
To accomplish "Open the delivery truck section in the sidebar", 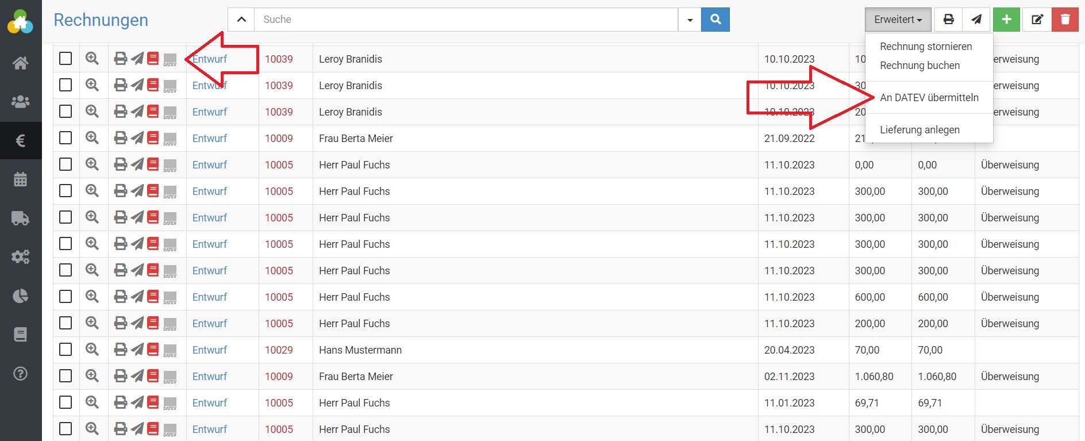I will 21,218.
